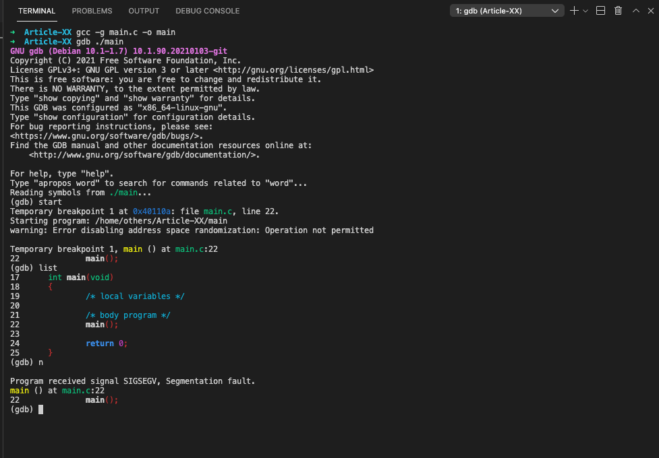Click the 'apropos word' hint line
659x458 pixels.
pyautogui.click(x=159, y=183)
